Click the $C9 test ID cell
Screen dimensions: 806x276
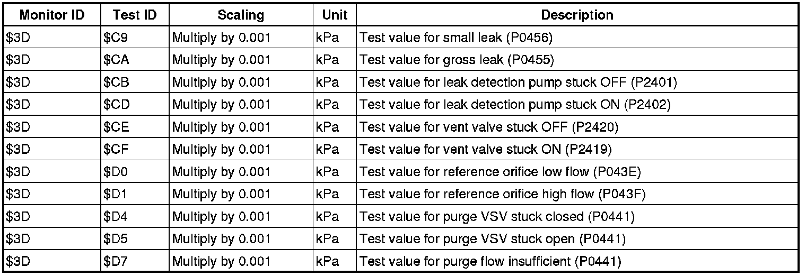tap(116, 38)
